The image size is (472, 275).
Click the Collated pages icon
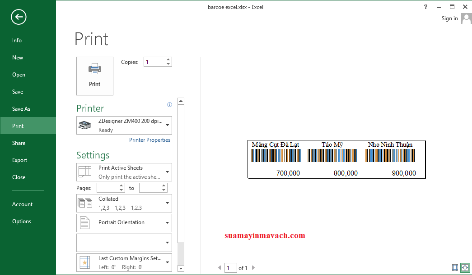click(x=85, y=203)
